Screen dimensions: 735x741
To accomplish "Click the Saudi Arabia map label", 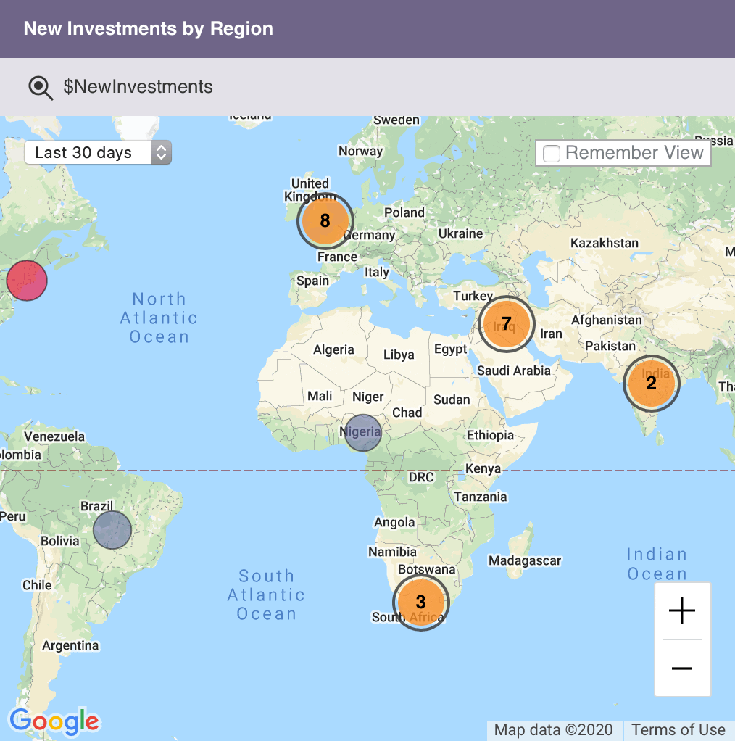I will (x=513, y=370).
